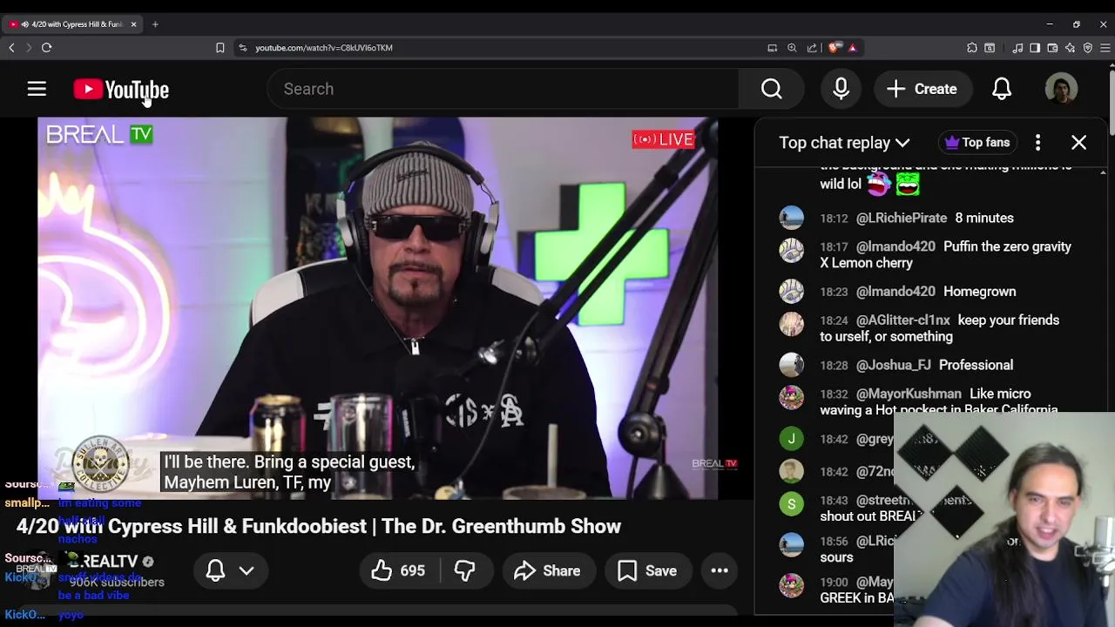Viewport: 1115px width, 627px height.
Task: Mute tab via speaker icon
Action: [24, 24]
